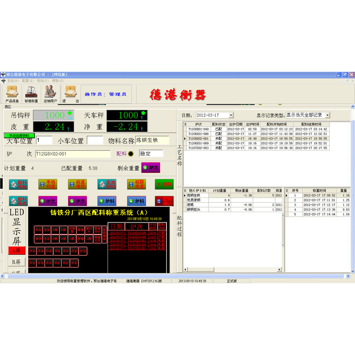
Task: Click the main window vertical scrollbar down arrow
Action: (353, 271)
